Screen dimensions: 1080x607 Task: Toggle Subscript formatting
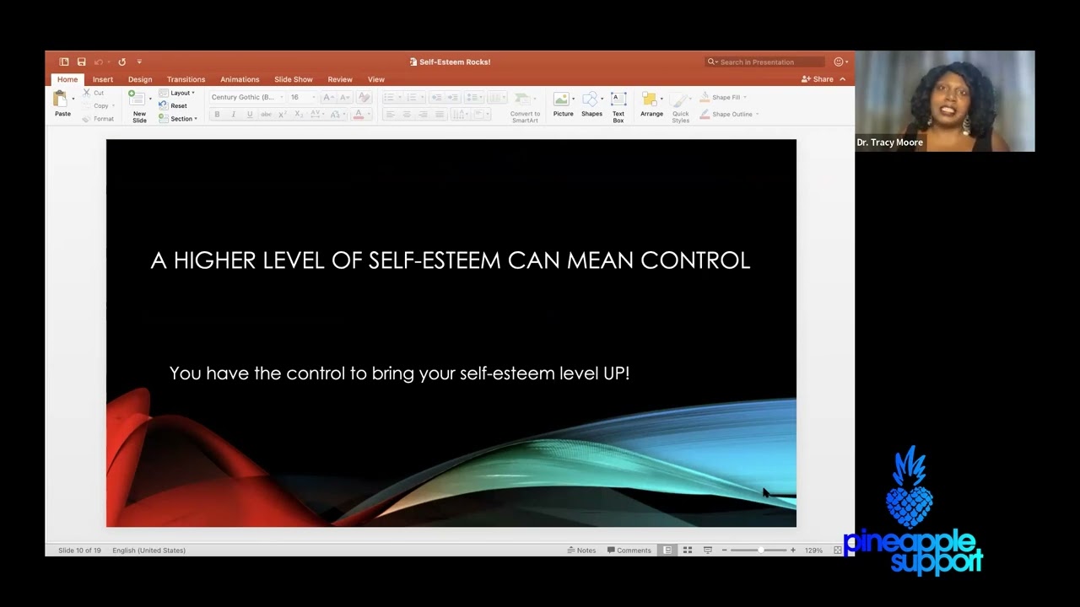pyautogui.click(x=299, y=114)
